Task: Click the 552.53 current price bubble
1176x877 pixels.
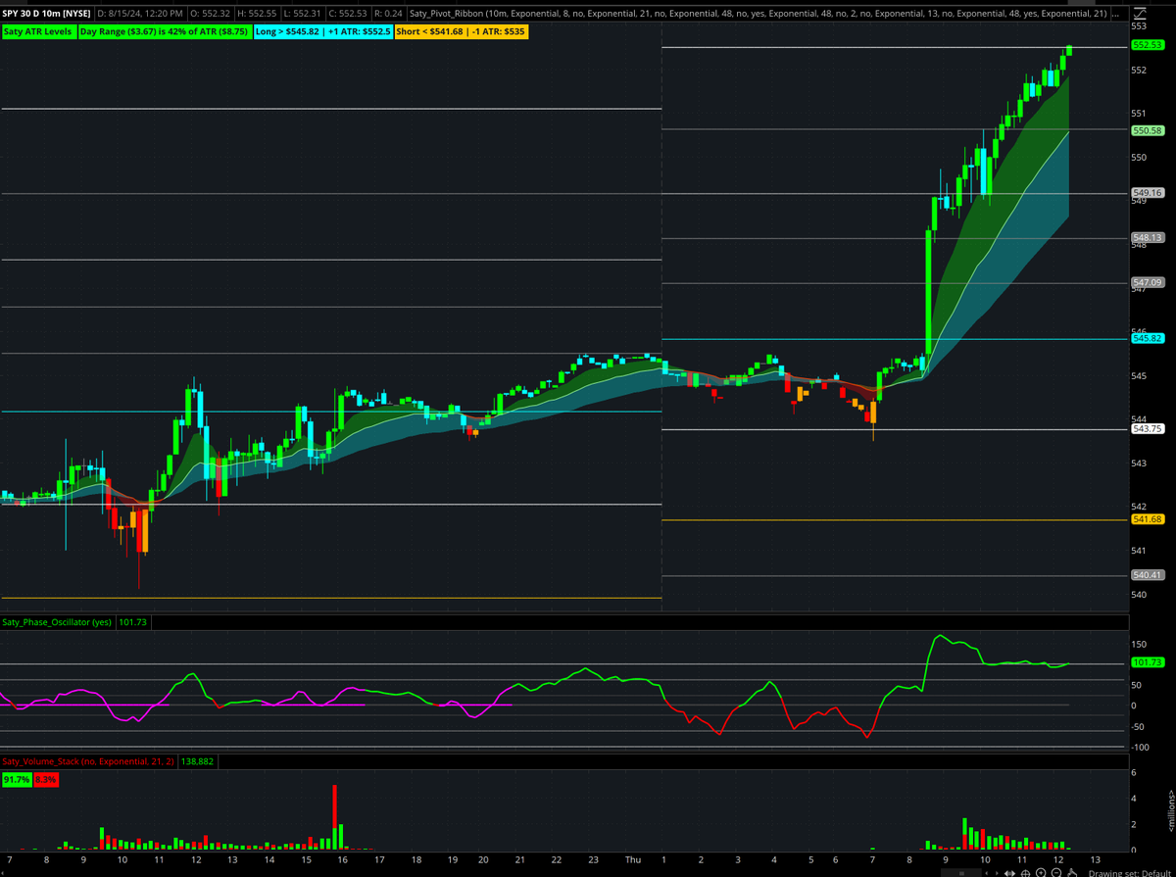Action: [1147, 45]
